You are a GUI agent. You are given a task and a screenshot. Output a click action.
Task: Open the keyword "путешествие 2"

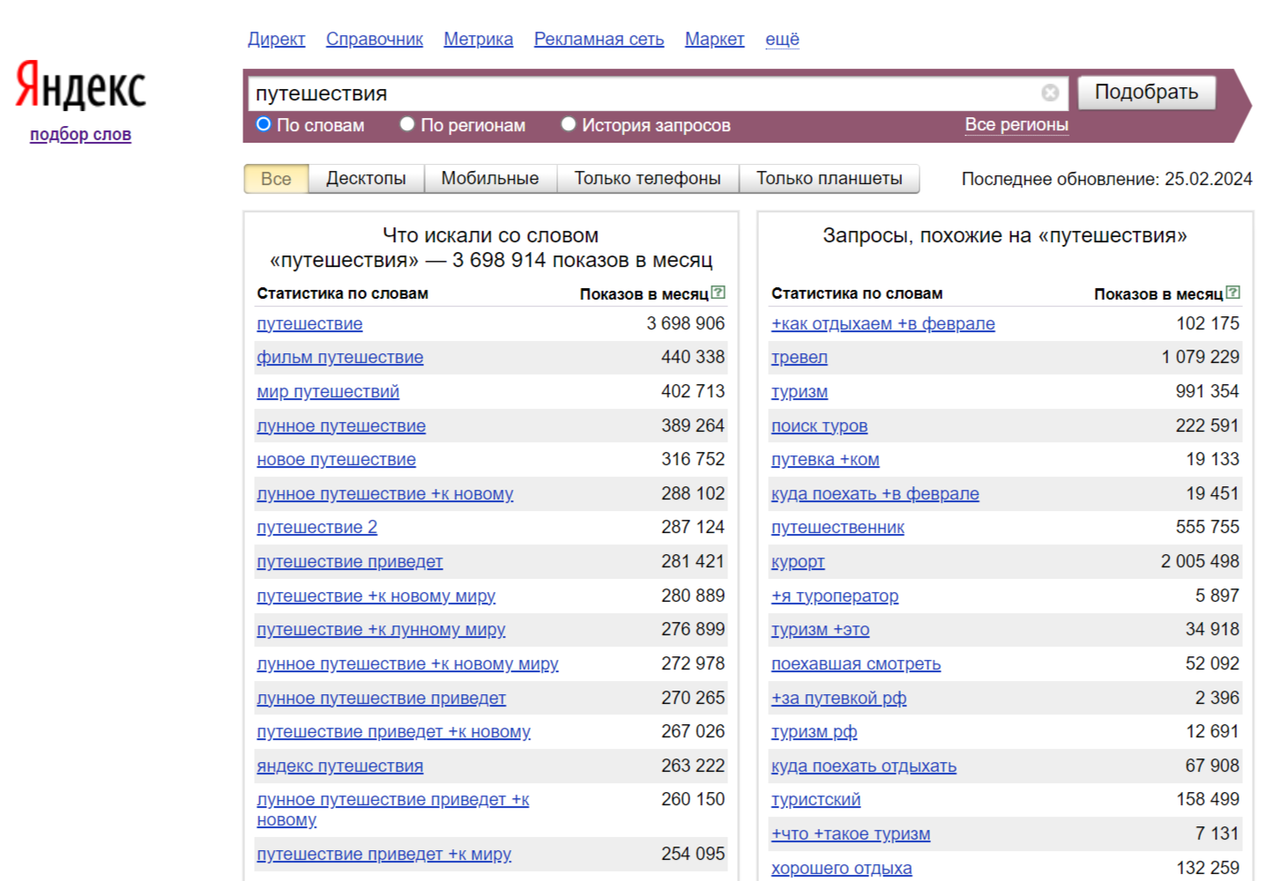(317, 528)
